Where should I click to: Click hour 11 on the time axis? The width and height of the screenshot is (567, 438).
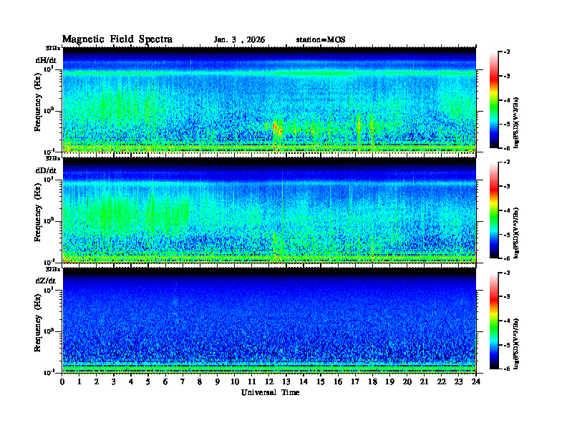[252, 382]
